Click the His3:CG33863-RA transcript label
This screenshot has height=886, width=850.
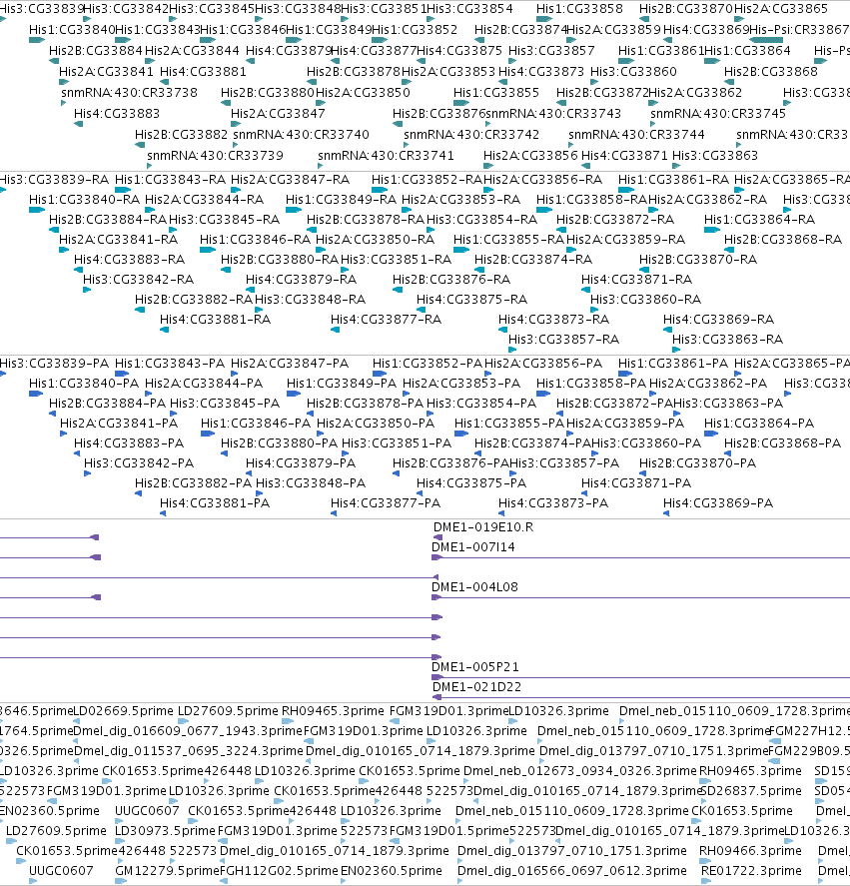click(x=727, y=340)
